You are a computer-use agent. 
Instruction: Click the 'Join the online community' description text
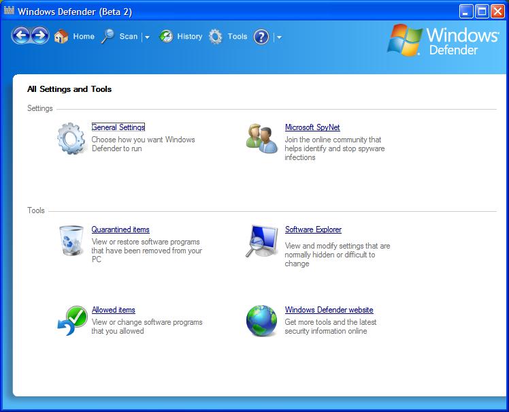click(x=335, y=148)
